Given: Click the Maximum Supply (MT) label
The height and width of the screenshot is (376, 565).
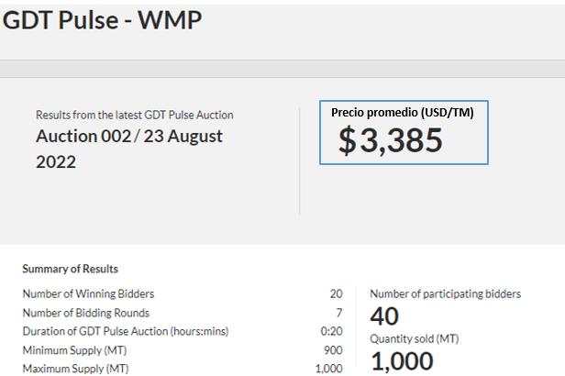Looking at the screenshot, I should (76, 369).
